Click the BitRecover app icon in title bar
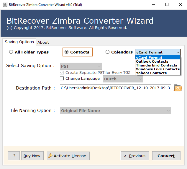Viewport: 187px width, 169px height. click(5, 5)
